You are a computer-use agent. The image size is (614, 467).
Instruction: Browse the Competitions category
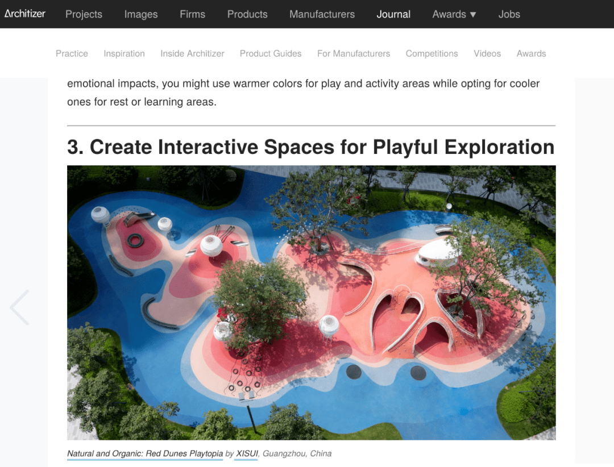point(432,53)
